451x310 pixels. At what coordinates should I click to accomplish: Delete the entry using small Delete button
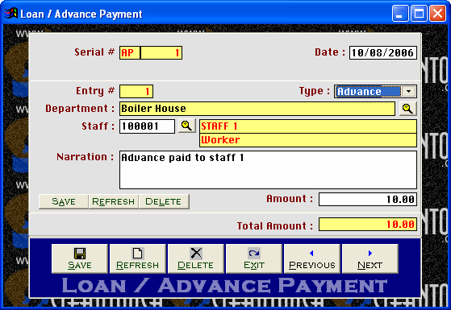click(164, 201)
